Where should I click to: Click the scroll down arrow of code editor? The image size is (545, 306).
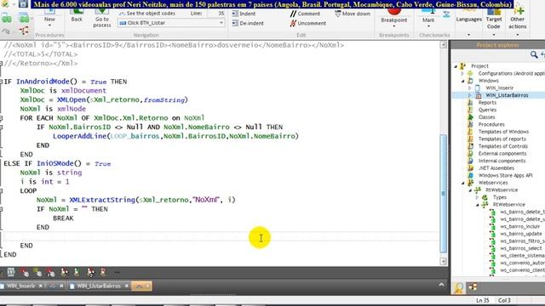443,261
